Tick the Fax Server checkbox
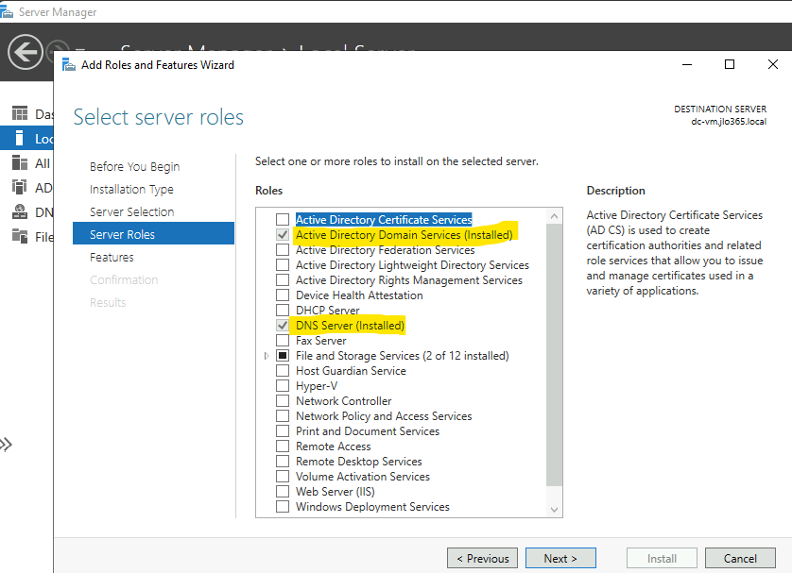This screenshot has width=792, height=573. pos(283,341)
